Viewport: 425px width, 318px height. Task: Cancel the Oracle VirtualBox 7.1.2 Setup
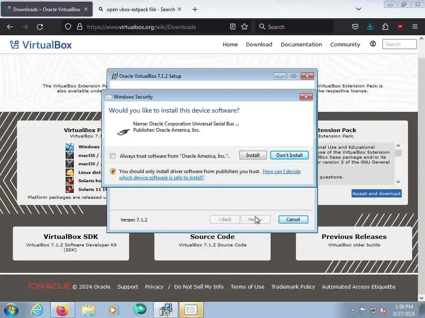tap(293, 219)
